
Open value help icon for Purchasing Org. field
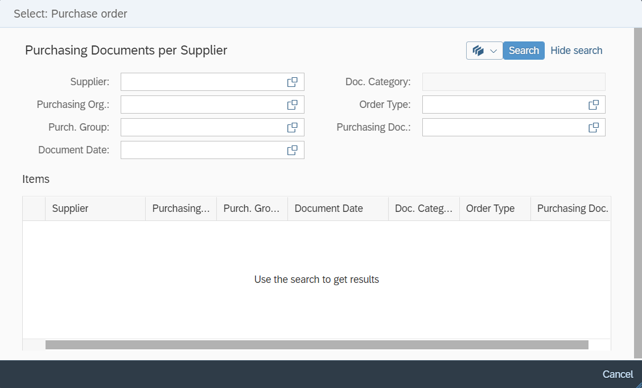(292, 105)
